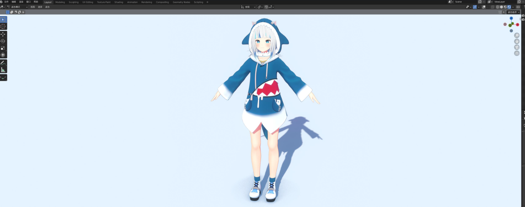Expand the gizmo options dropdown arrow
Viewport: 525px width, 207px height.
(479, 7)
